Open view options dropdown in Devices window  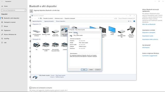pos(131,21)
